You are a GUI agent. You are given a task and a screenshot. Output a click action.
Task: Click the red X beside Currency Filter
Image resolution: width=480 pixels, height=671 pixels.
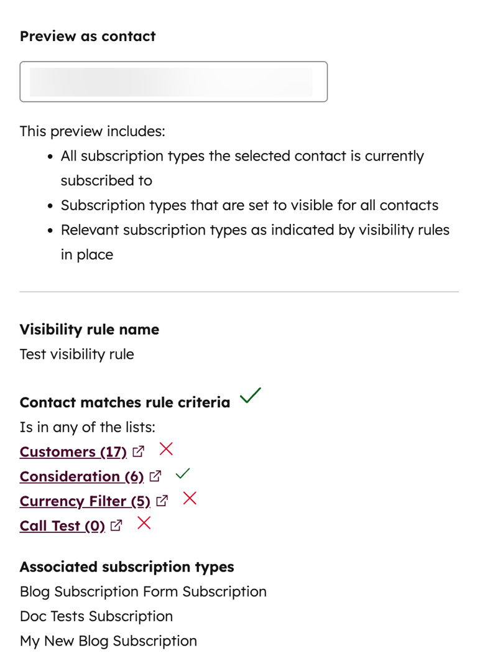(190, 498)
